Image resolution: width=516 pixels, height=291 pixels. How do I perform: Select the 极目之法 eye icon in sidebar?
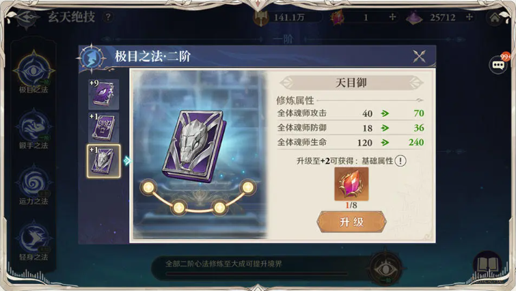[33, 70]
